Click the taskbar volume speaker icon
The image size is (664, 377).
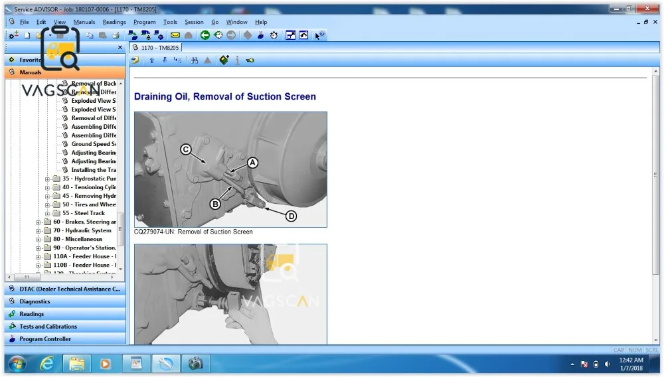608,364
